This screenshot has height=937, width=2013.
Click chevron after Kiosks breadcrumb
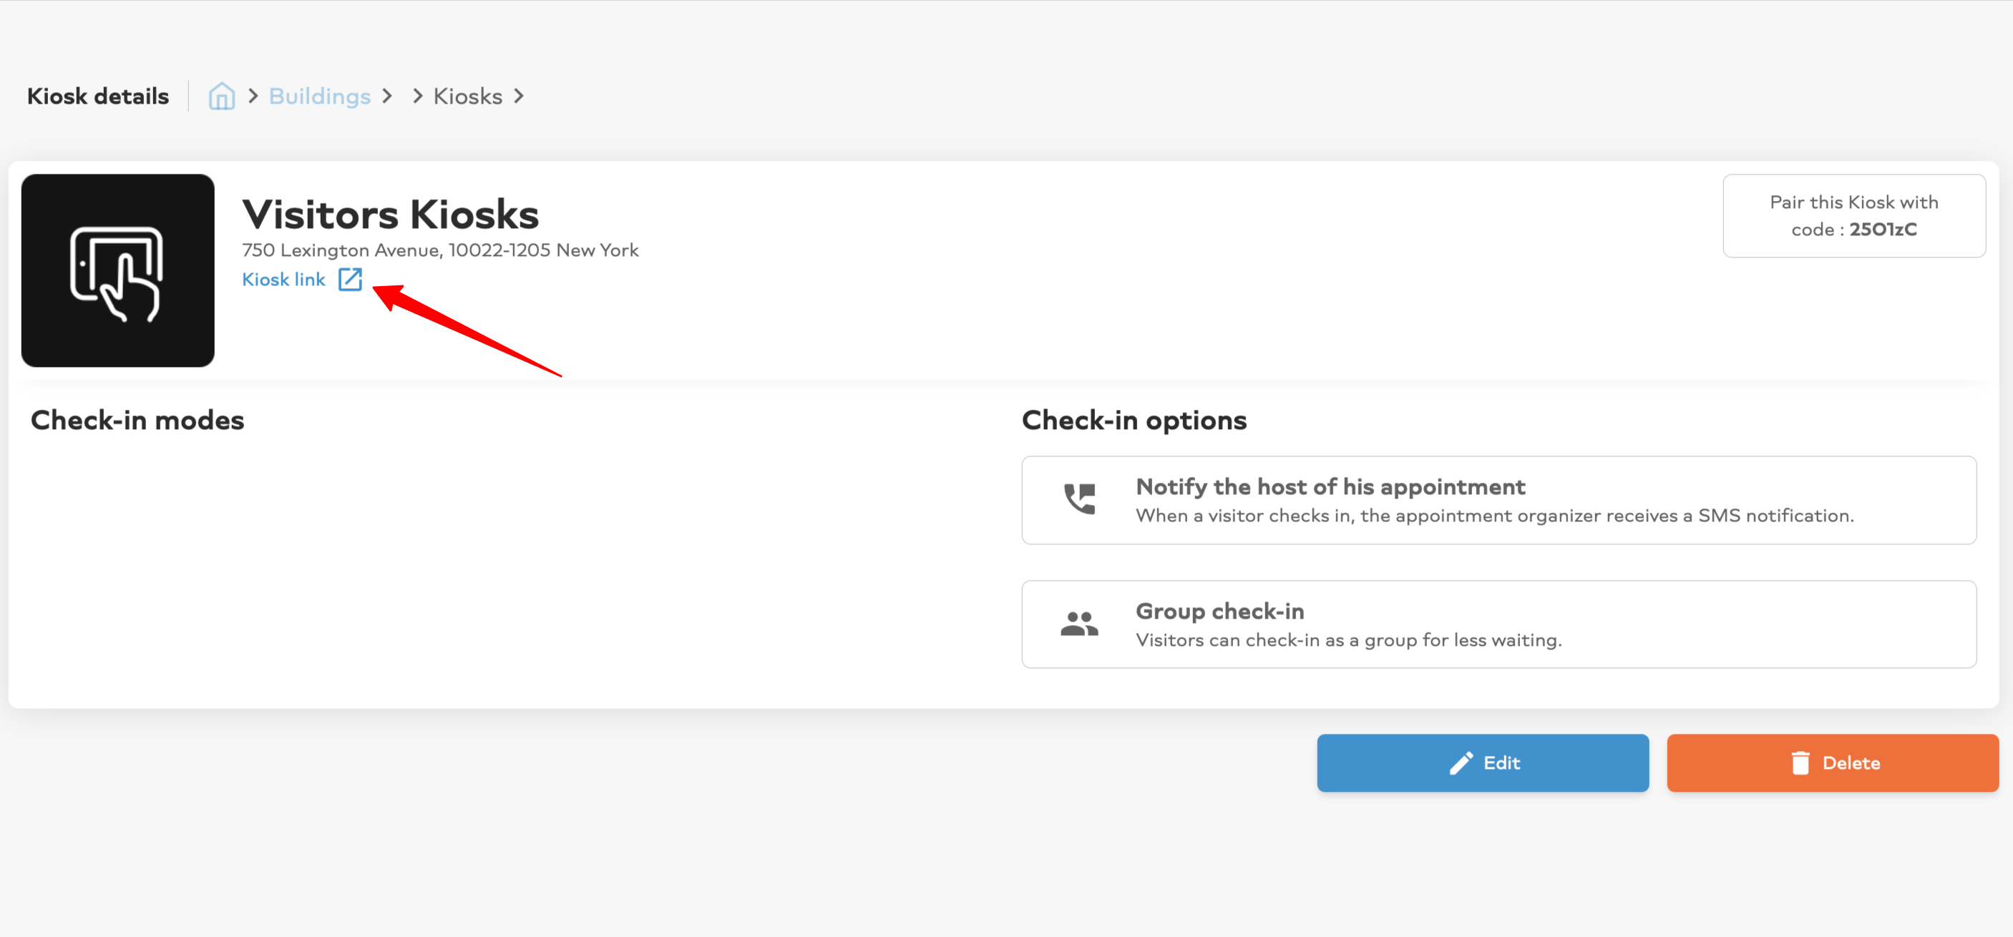pos(519,96)
